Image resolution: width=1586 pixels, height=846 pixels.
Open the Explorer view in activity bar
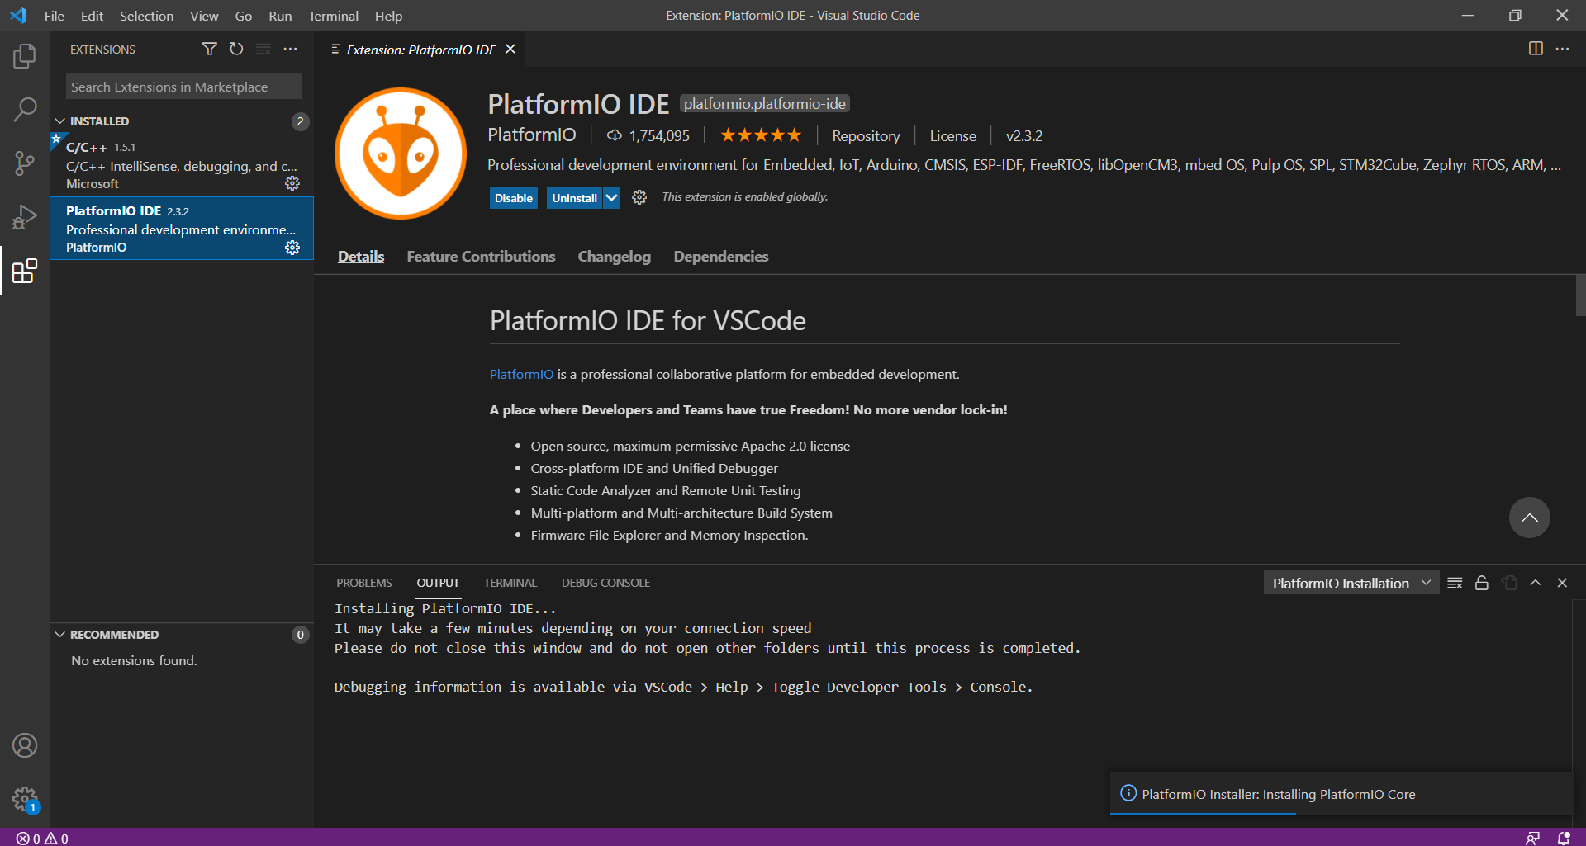[25, 56]
